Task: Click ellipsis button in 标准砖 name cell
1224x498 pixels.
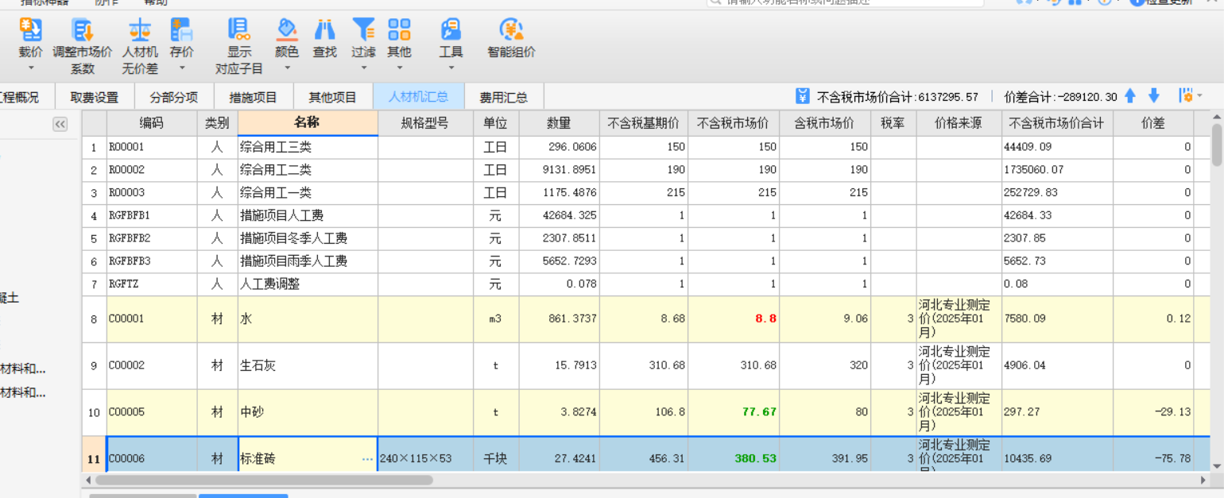Action: click(x=367, y=459)
